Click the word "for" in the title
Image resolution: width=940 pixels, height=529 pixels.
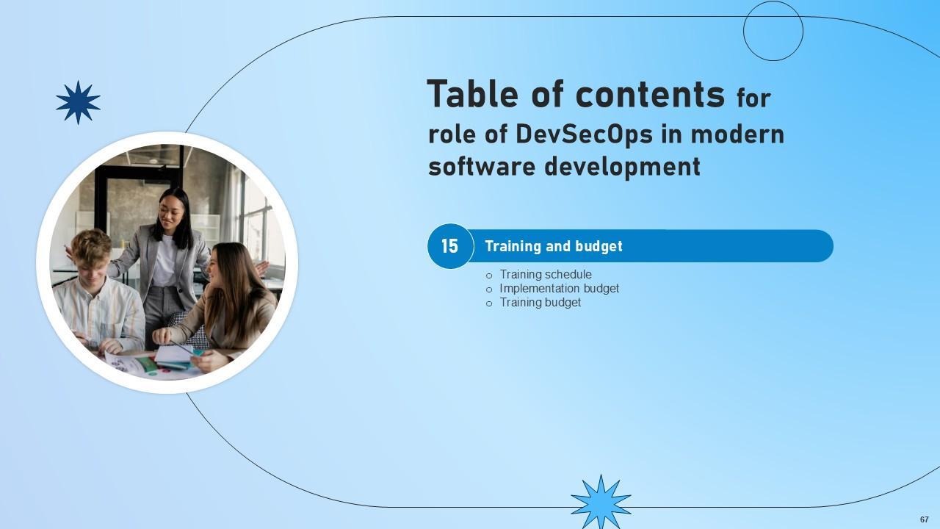coord(753,98)
